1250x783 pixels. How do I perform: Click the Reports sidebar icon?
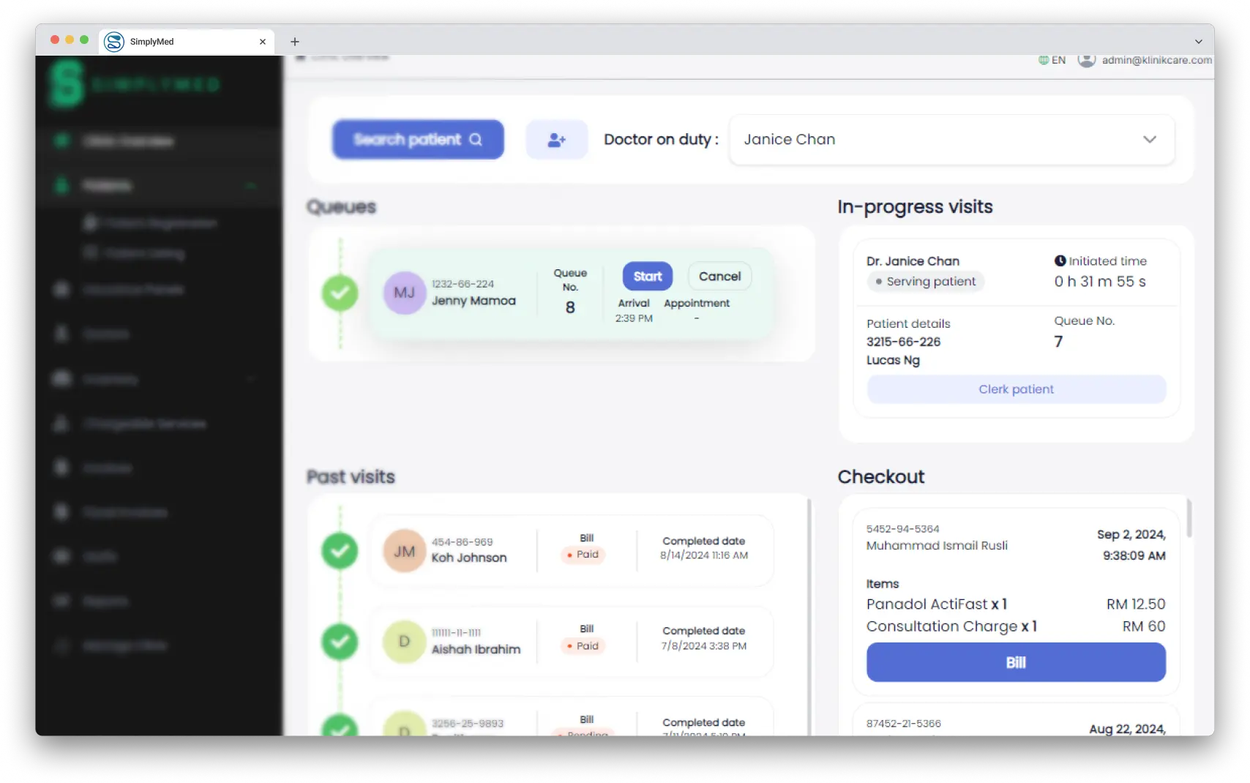pyautogui.click(x=61, y=601)
